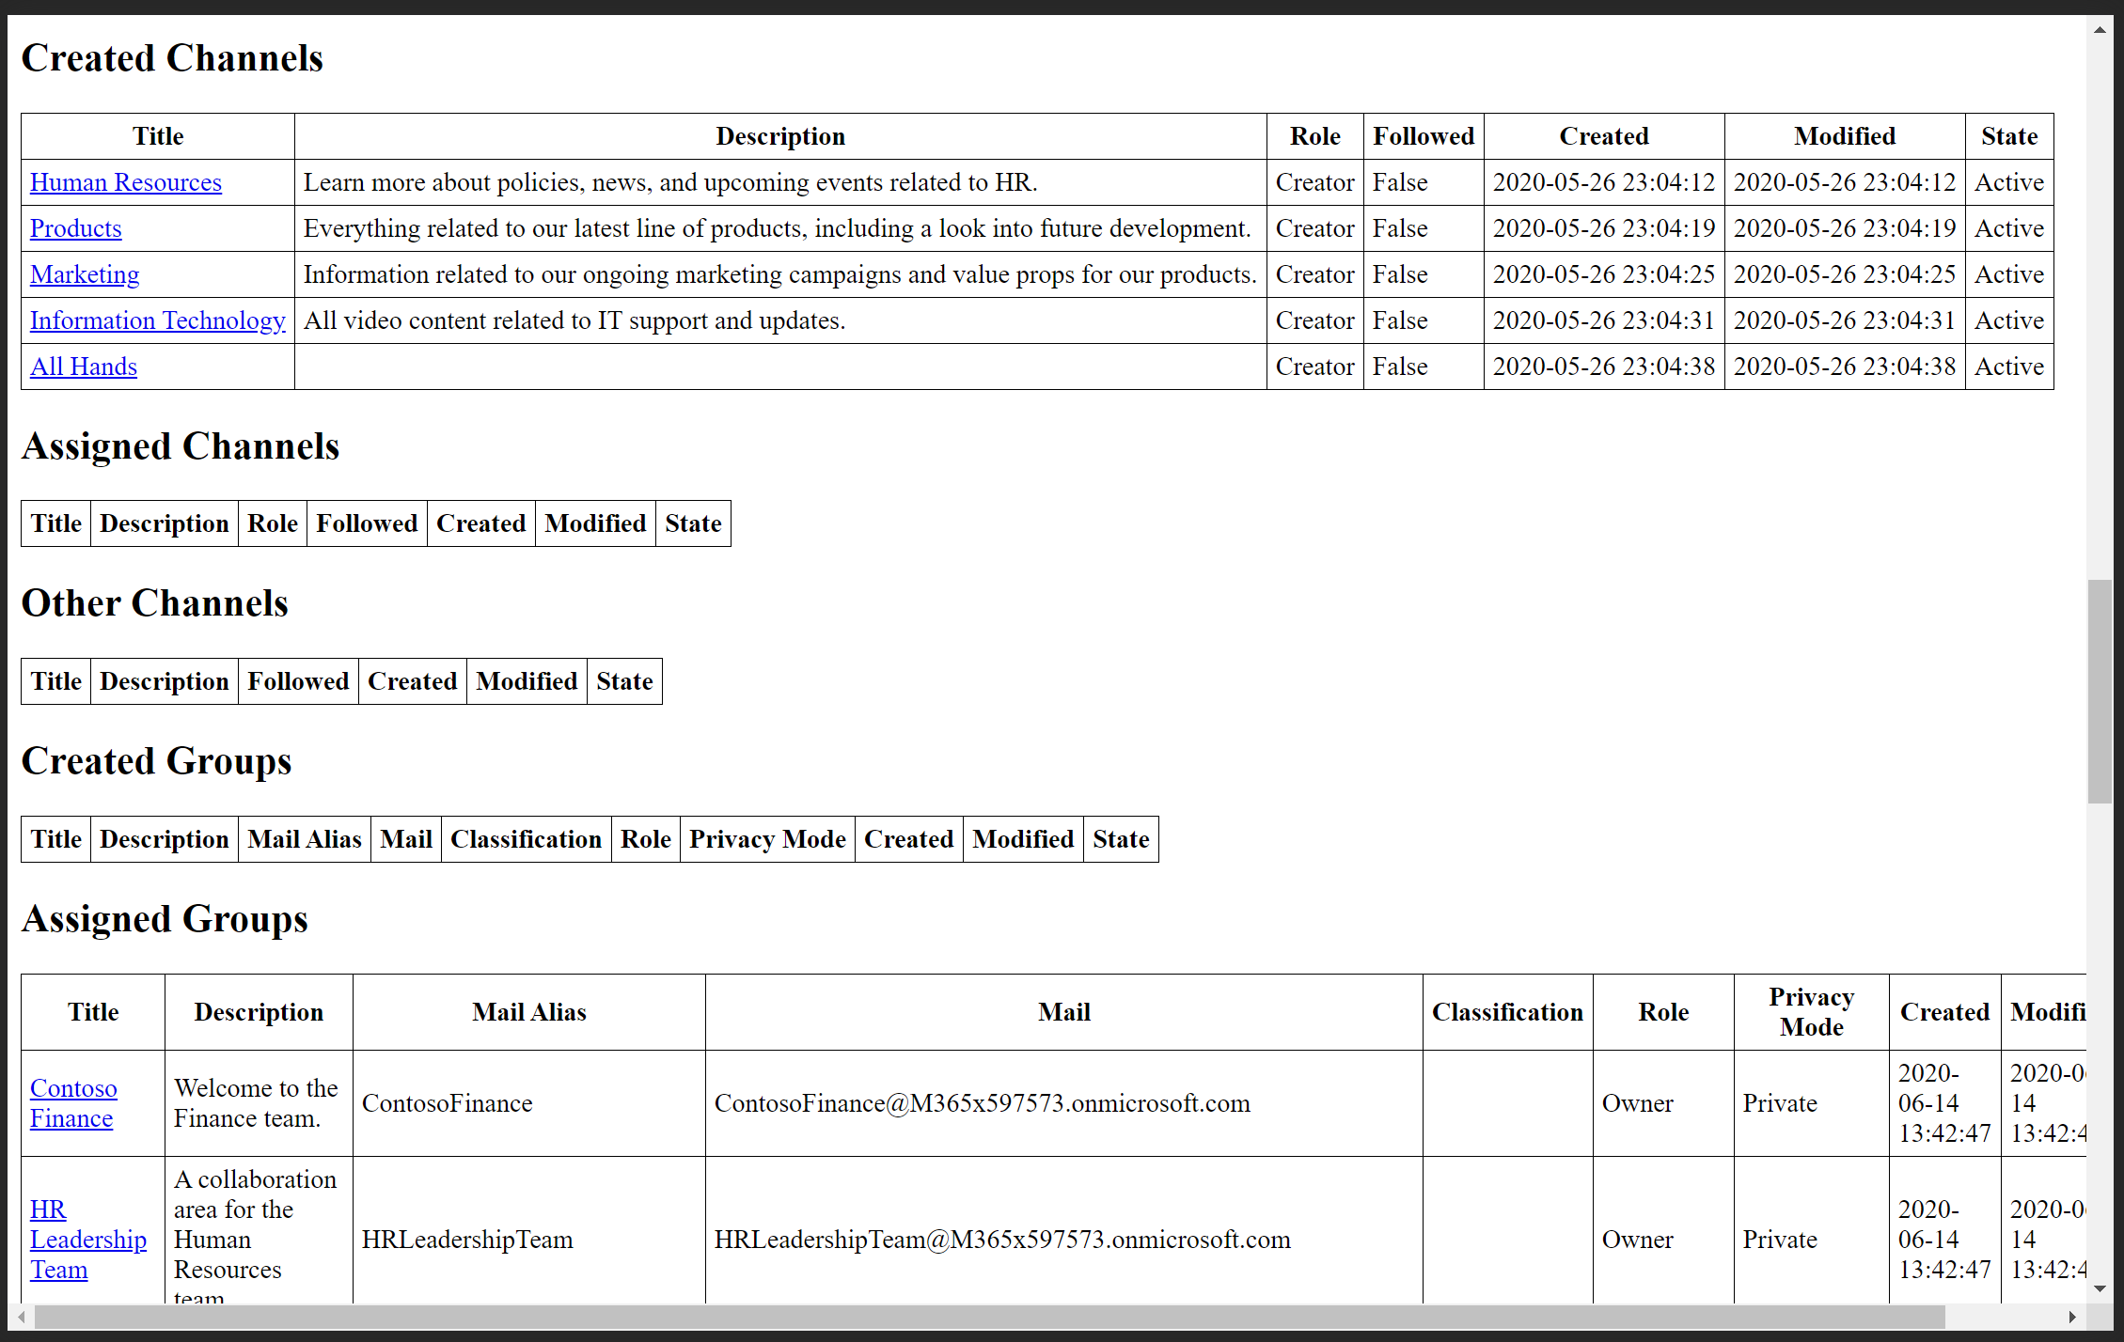Screen dimensions: 2124x1342
Task: Click the Modified timestamp 2020-05-26 23:04:19
Action: (1845, 228)
